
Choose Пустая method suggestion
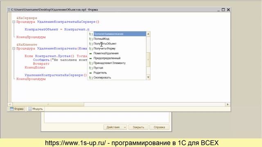[98, 68]
